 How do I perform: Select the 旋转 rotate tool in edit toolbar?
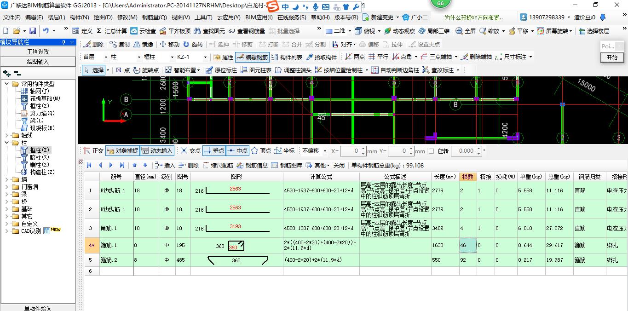(193, 44)
